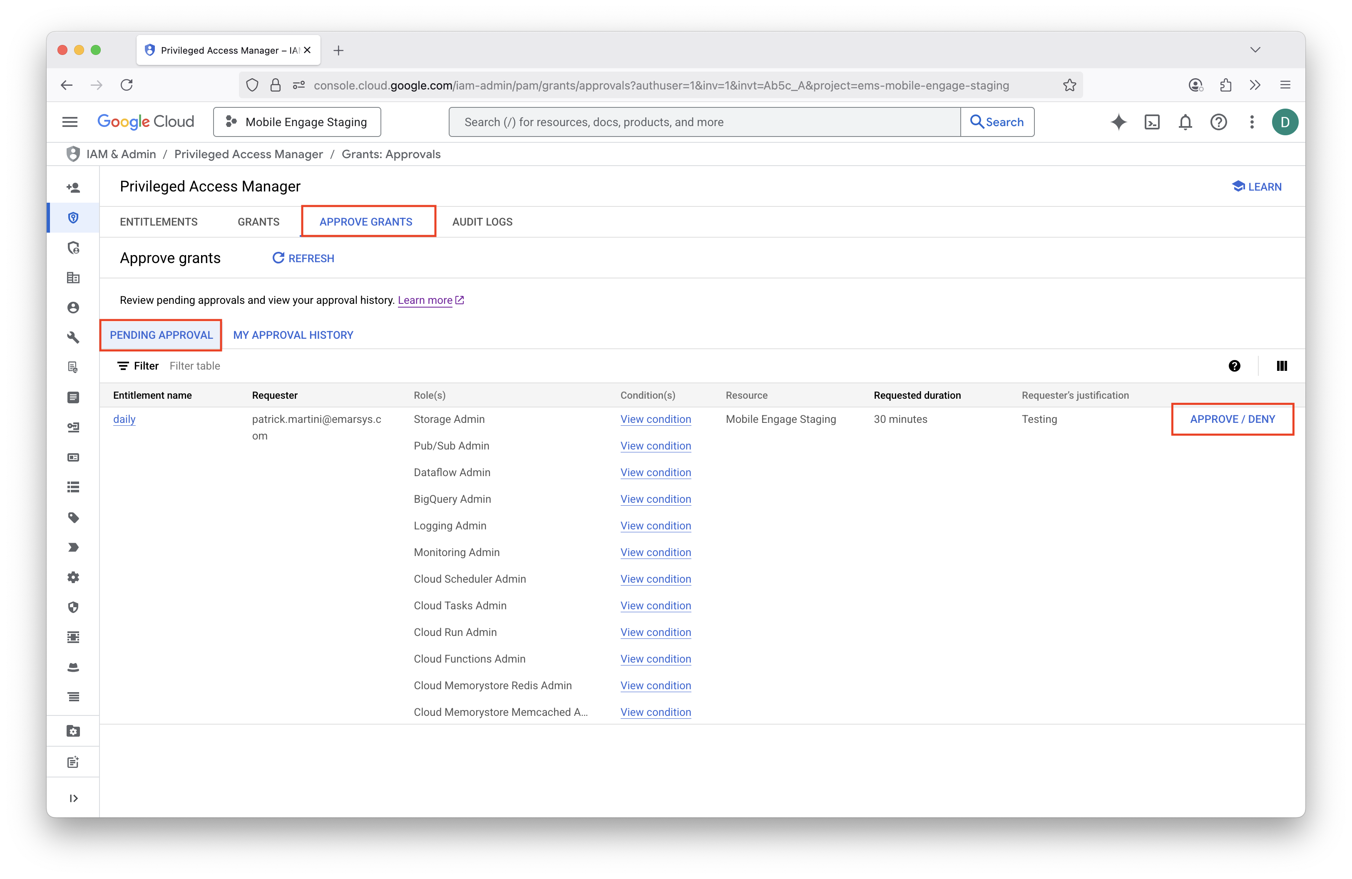Click the Refresh approve grants button
Image resolution: width=1352 pixels, height=879 pixels.
tap(303, 258)
